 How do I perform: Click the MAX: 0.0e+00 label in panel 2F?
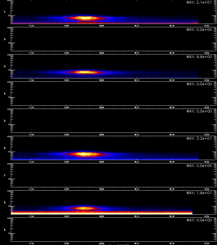pyautogui.click(x=199, y=29)
